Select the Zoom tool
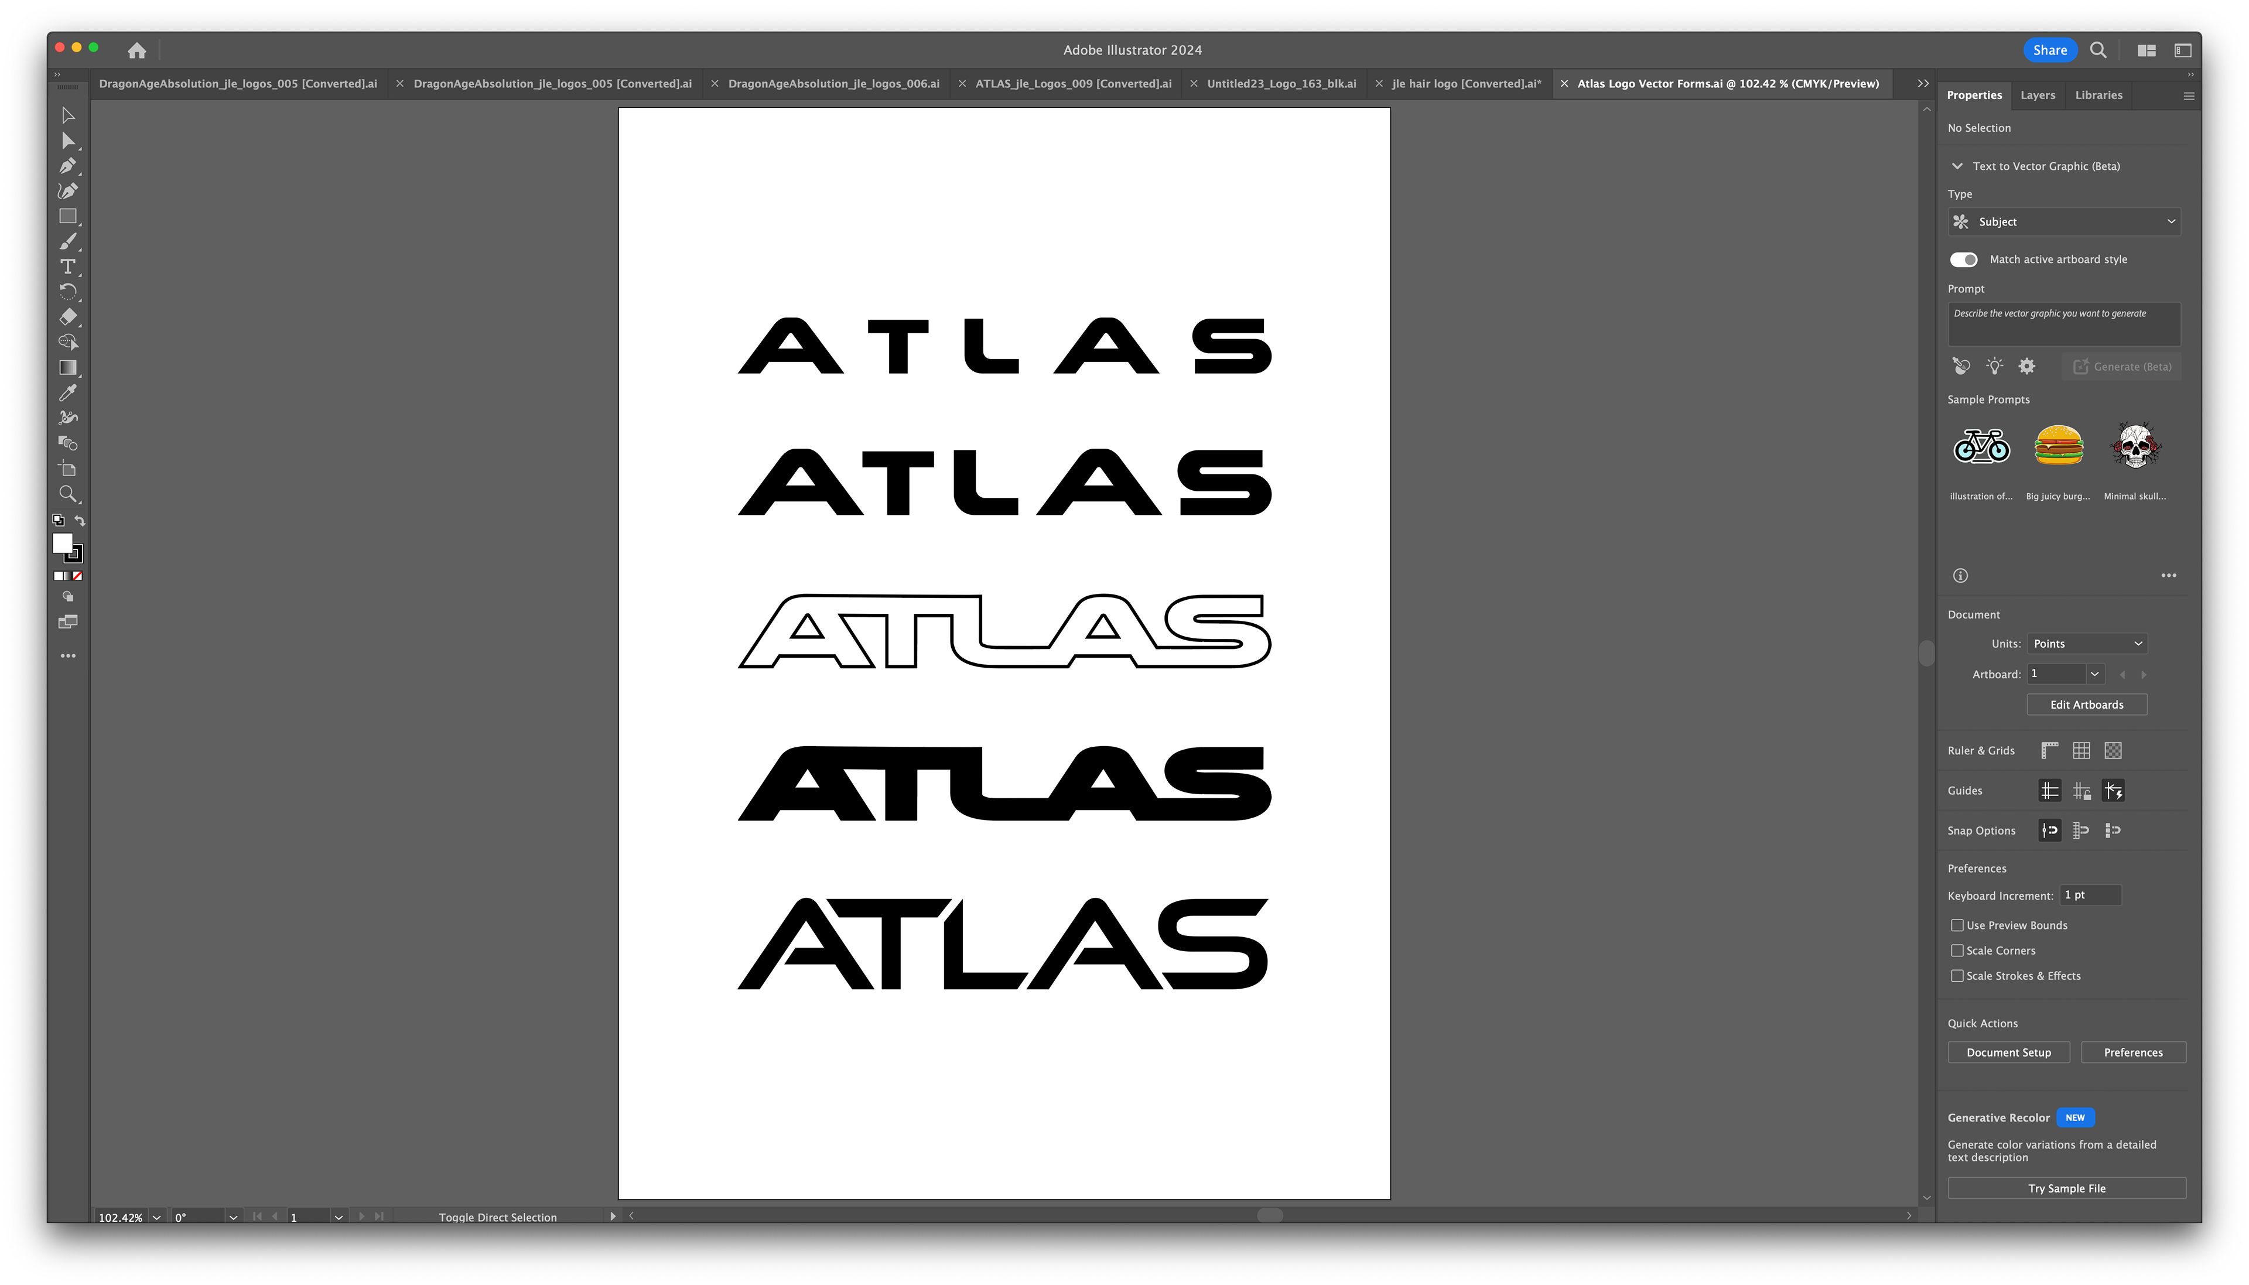 (68, 494)
